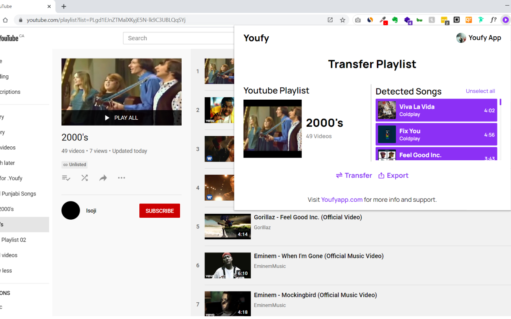Close the YouTube browser tab
This screenshot has height=319, width=511.
coord(50,6)
